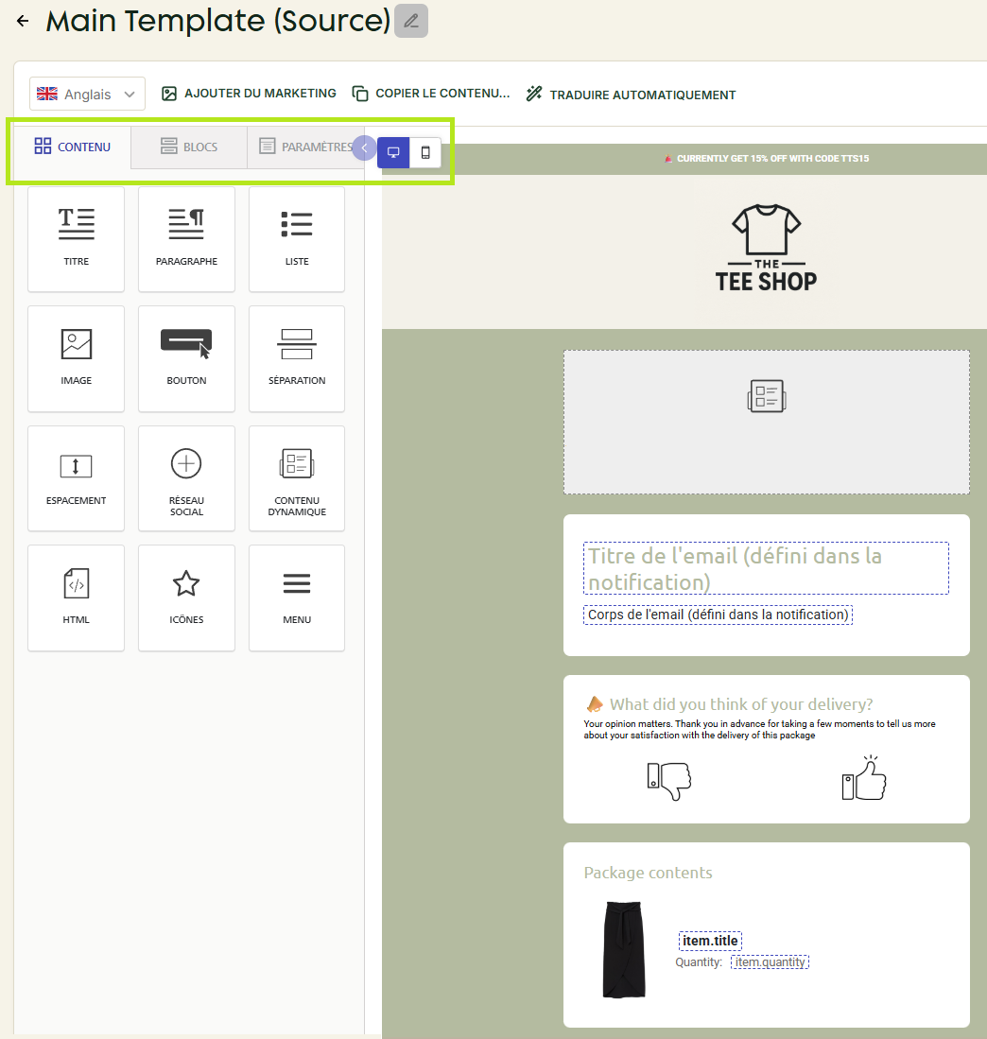This screenshot has height=1039, width=987.
Task: Click Copier le contenu button
Action: coord(431,94)
